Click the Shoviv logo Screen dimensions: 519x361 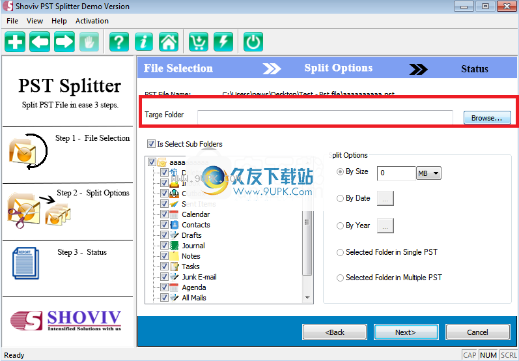[x=66, y=320]
